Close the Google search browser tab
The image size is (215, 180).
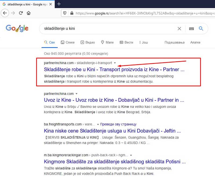(x=51, y=4)
